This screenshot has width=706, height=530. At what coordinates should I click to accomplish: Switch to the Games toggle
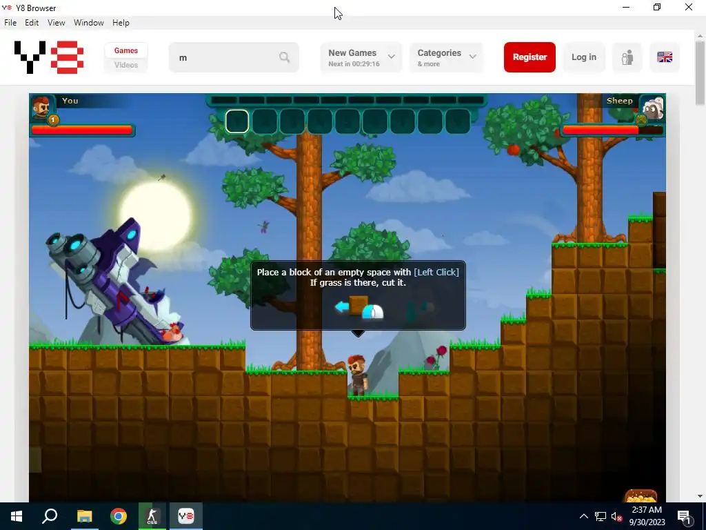126,50
